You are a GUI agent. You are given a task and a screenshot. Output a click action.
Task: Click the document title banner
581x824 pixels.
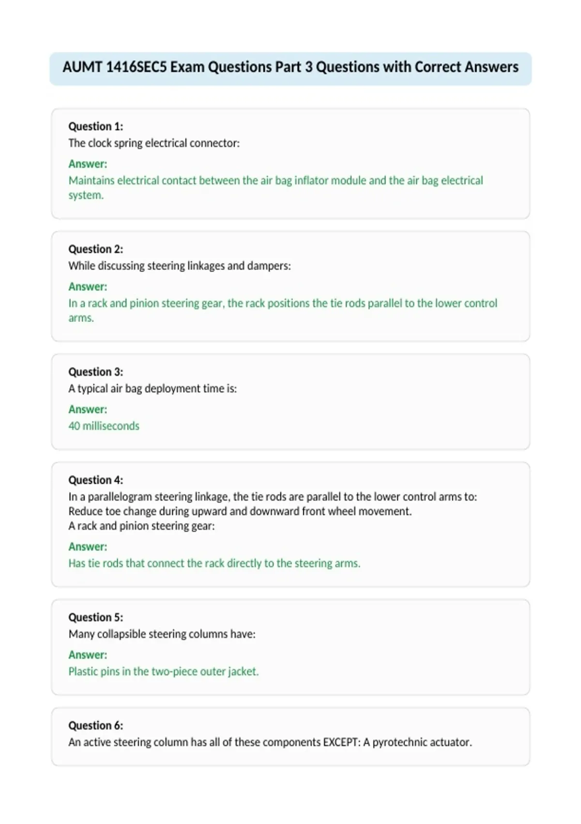pos(290,69)
